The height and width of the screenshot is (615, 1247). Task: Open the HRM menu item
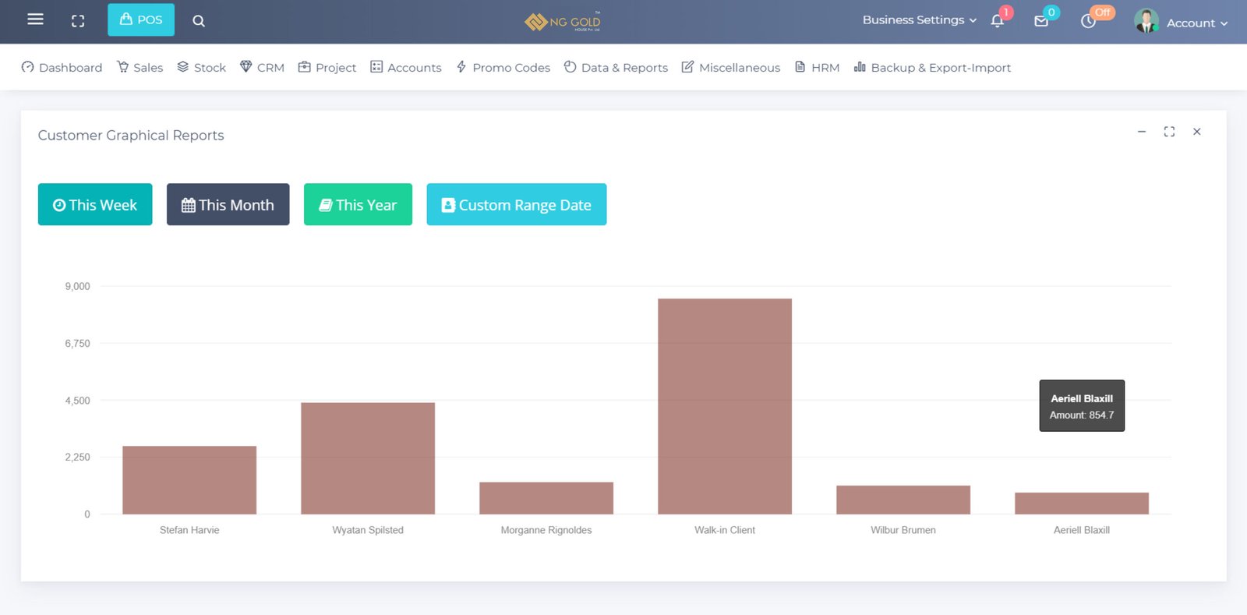[817, 68]
